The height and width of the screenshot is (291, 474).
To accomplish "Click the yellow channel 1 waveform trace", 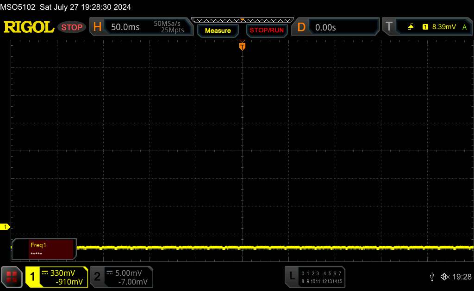I will (275, 247).
